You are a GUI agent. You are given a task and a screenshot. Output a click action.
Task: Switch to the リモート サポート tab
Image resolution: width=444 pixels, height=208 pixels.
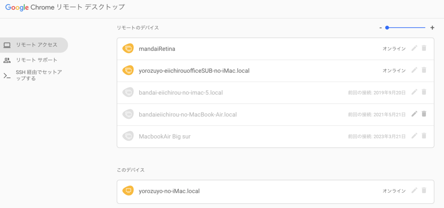(x=34, y=60)
